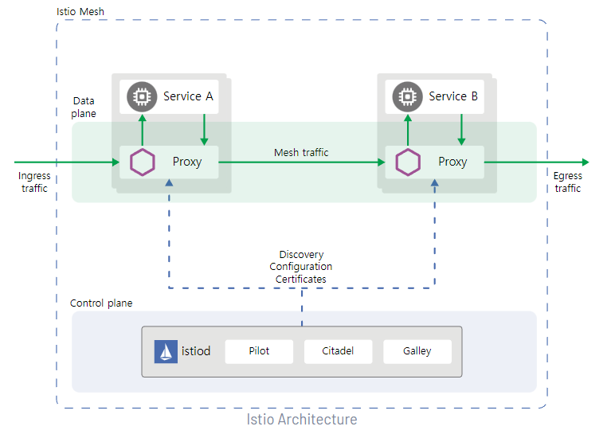Click the Service B chip icon
This screenshot has height=442, width=611.
tap(408, 96)
